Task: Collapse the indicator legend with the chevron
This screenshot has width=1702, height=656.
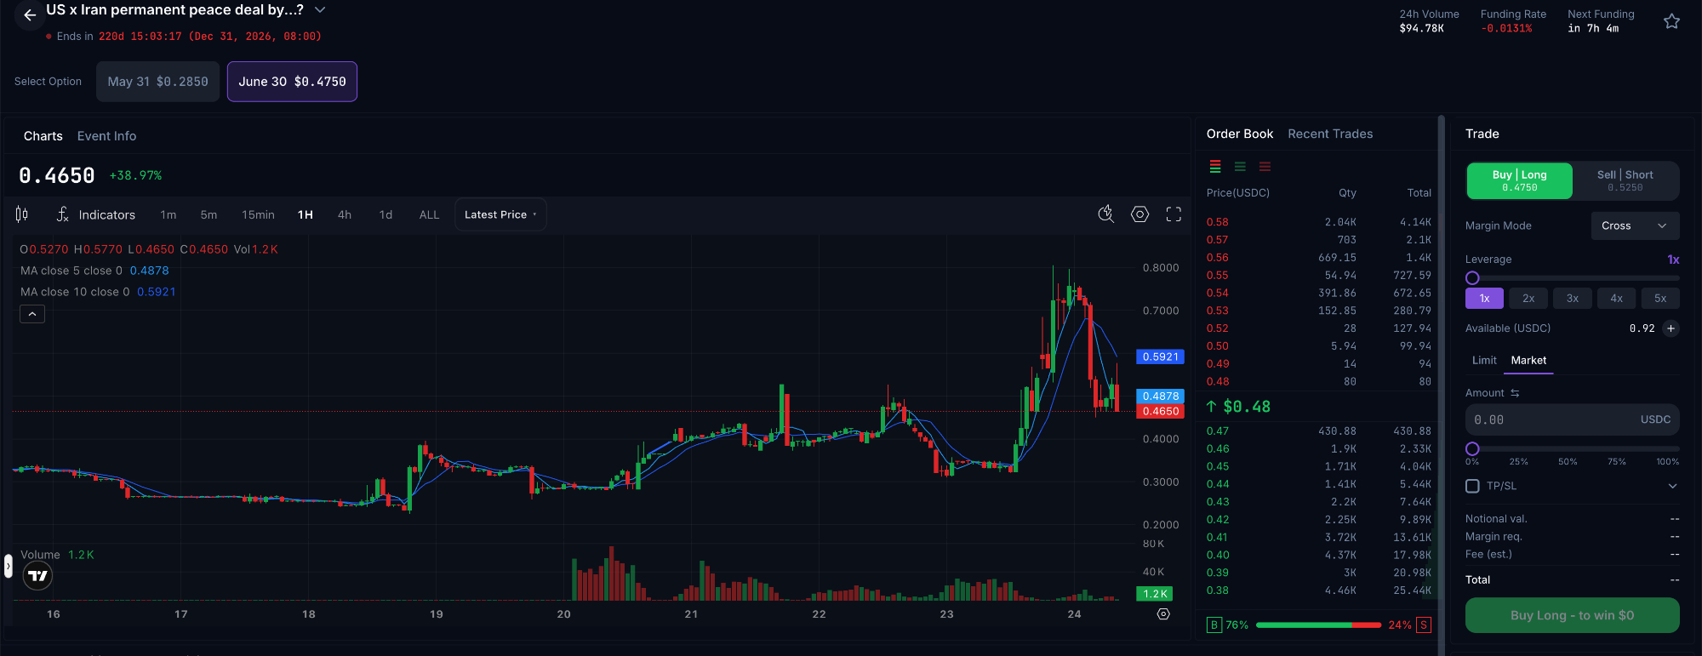Action: [32, 314]
